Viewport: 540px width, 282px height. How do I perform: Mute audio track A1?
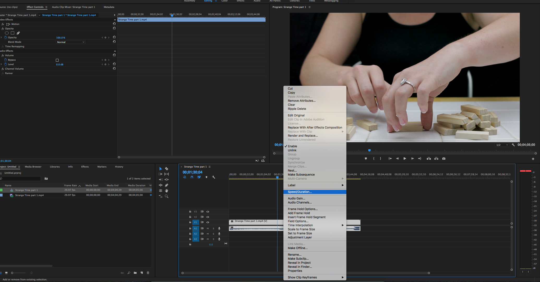tap(208, 228)
